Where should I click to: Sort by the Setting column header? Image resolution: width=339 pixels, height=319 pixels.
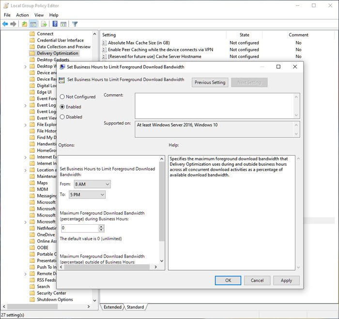click(x=163, y=35)
